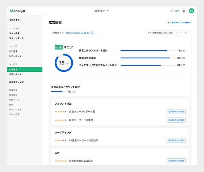Open the 広告提案ってどんな機能？ help link

[x=179, y=23]
